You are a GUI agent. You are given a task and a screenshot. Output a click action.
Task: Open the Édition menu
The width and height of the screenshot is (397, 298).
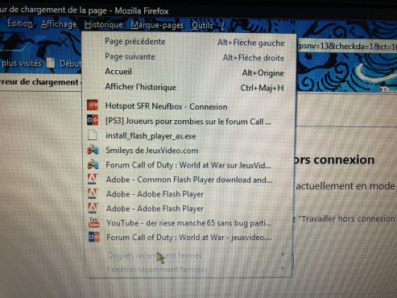tap(19, 23)
